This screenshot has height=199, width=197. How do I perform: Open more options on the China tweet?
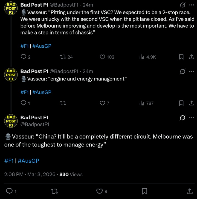(x=192, y=118)
